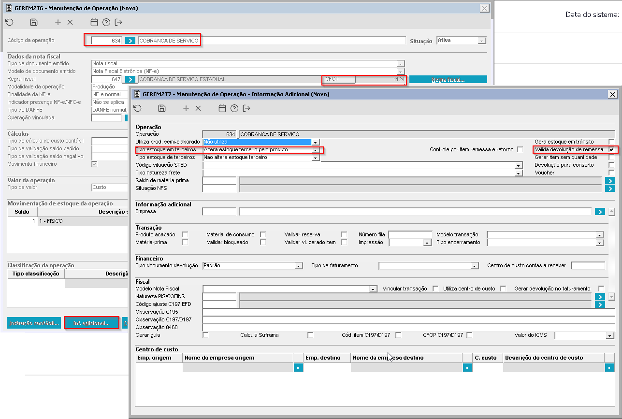Image resolution: width=622 pixels, height=419 pixels.
Task: Click save icon in GERFM277 toolbar
Action: click(x=162, y=108)
